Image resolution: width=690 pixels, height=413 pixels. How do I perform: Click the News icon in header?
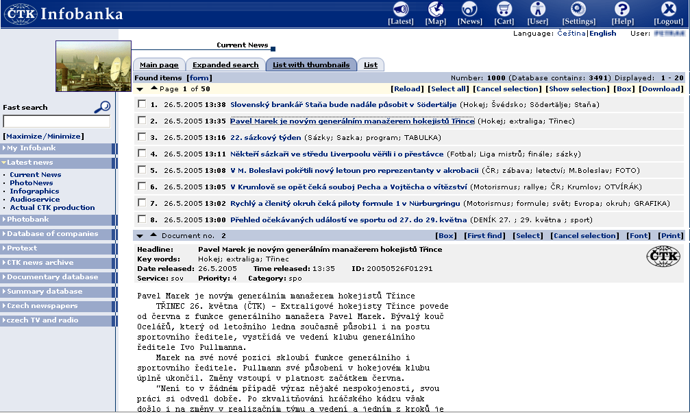click(469, 10)
